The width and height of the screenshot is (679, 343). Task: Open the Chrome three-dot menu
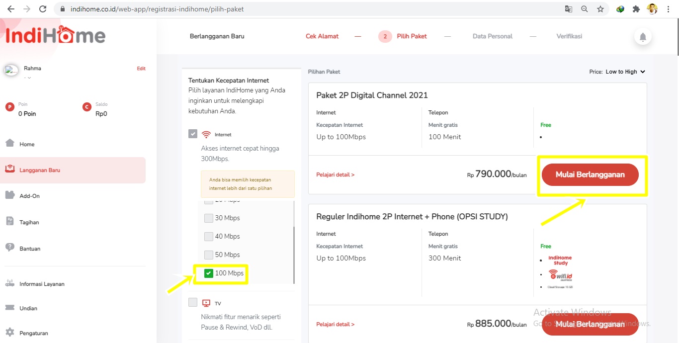tap(669, 9)
